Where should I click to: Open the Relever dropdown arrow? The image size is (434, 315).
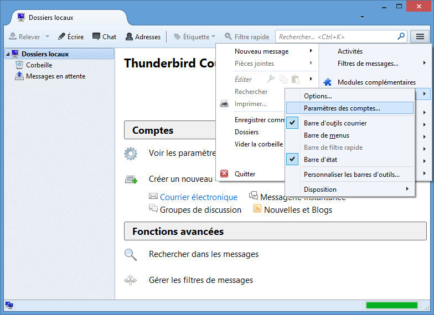[48, 36]
